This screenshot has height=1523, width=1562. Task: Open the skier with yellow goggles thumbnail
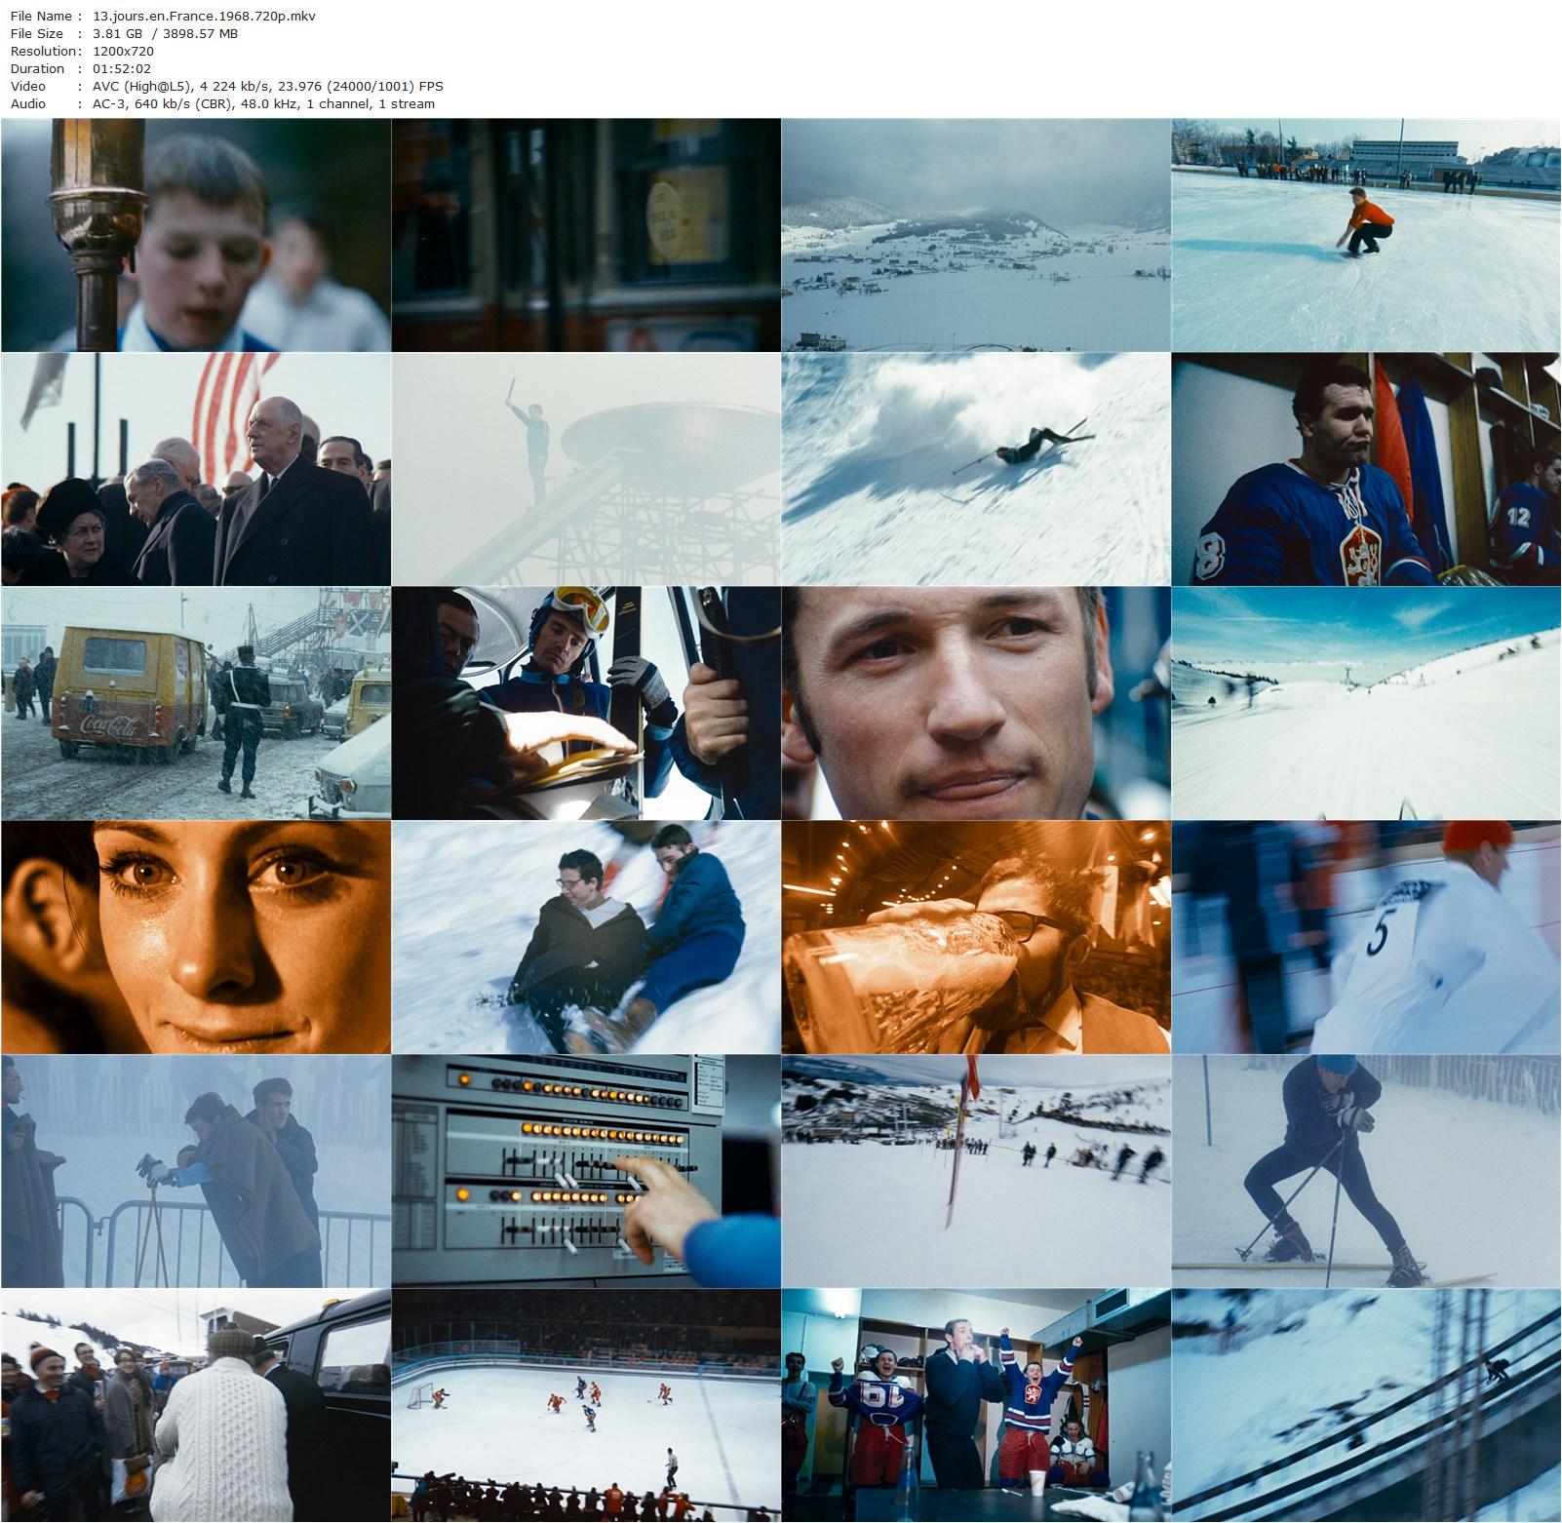586,703
